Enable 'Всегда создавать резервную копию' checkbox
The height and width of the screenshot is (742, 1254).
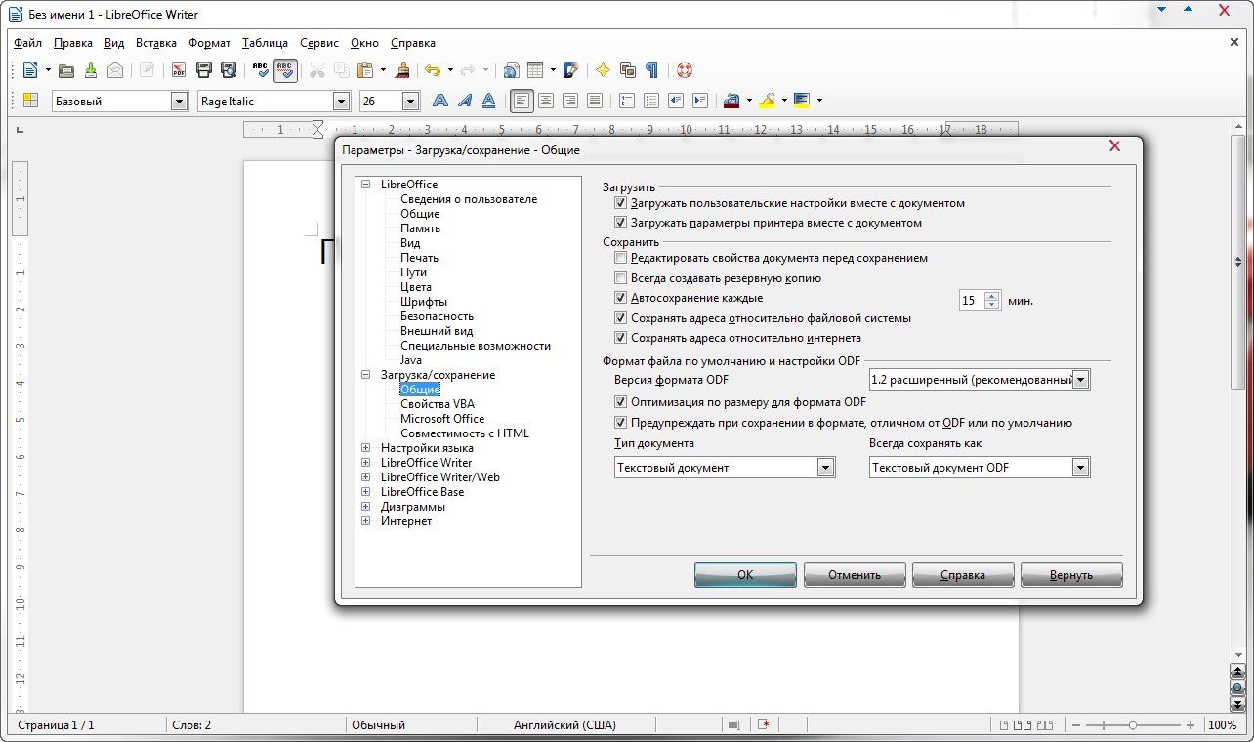click(x=620, y=278)
